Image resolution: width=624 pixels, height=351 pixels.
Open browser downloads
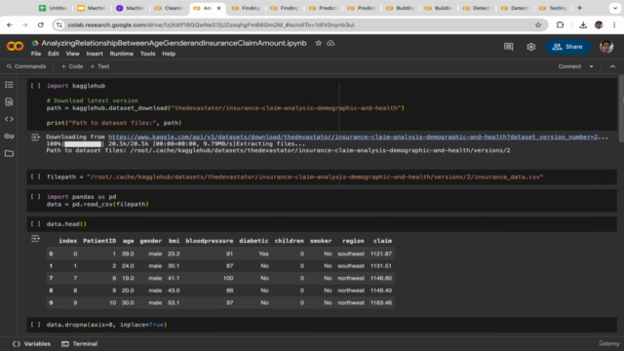583,24
